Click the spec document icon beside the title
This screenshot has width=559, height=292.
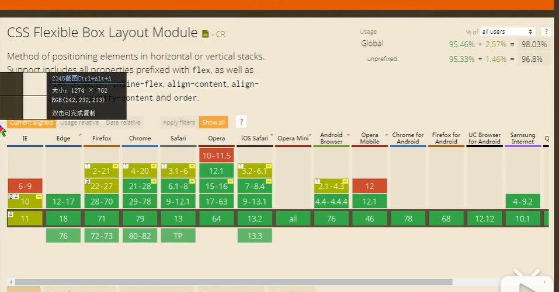(206, 34)
